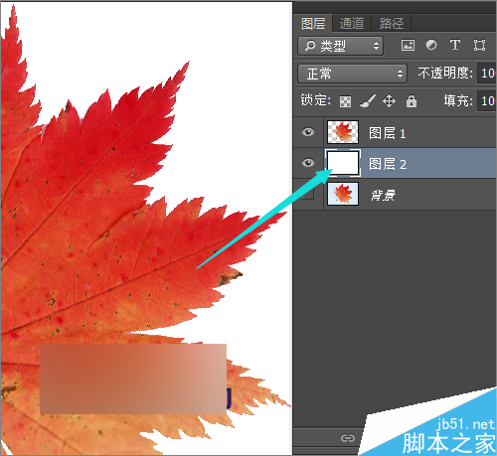Switch to the 路径 tab
The width and height of the screenshot is (497, 456).
[x=392, y=23]
